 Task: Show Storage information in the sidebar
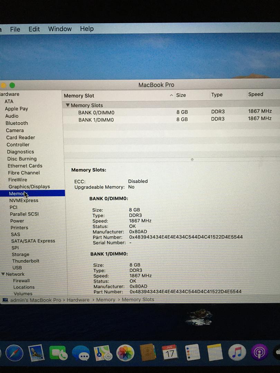(20, 254)
